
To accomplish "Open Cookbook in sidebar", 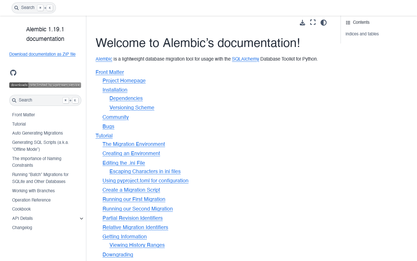I will (21, 209).
